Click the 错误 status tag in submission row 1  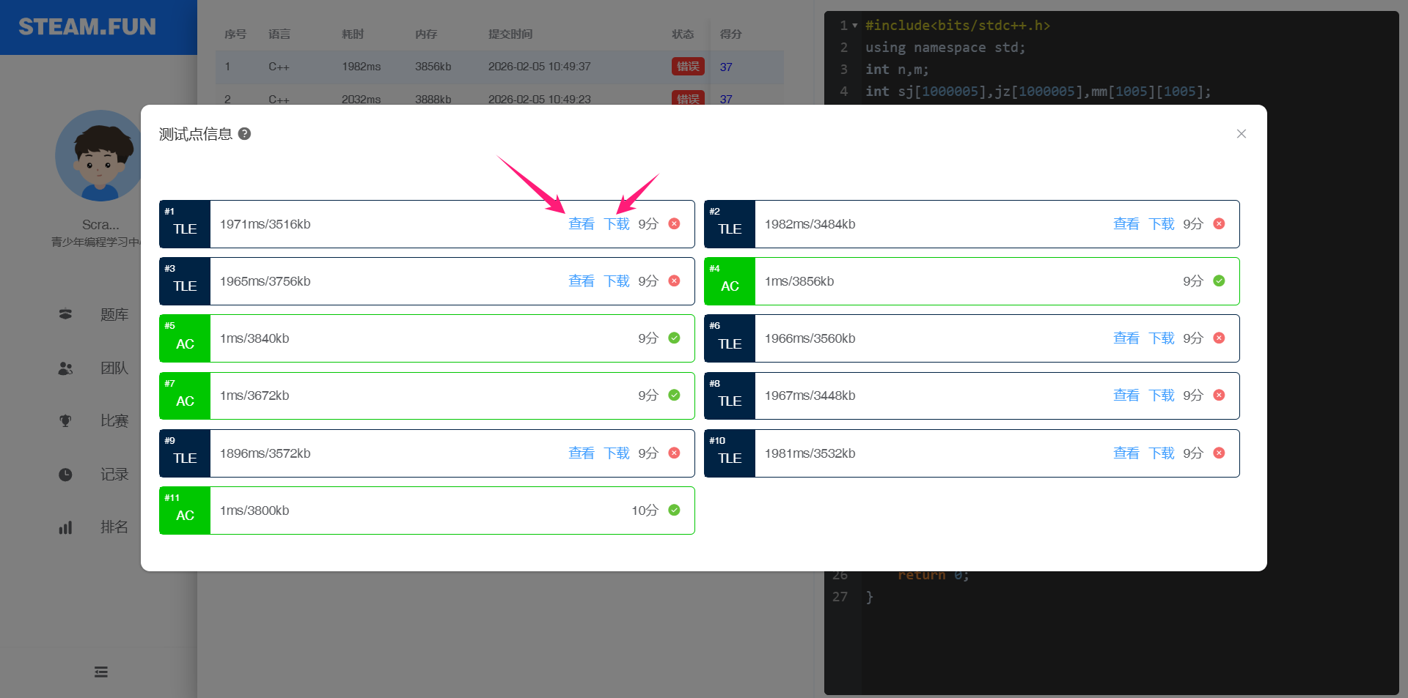coord(688,67)
